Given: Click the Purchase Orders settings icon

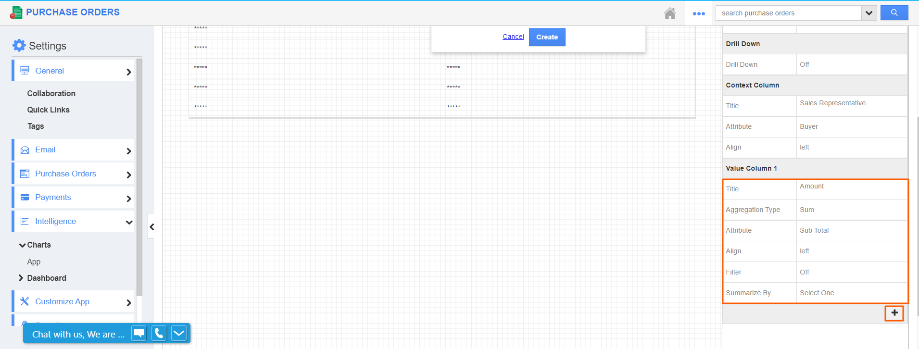Looking at the screenshot, I should (x=25, y=174).
